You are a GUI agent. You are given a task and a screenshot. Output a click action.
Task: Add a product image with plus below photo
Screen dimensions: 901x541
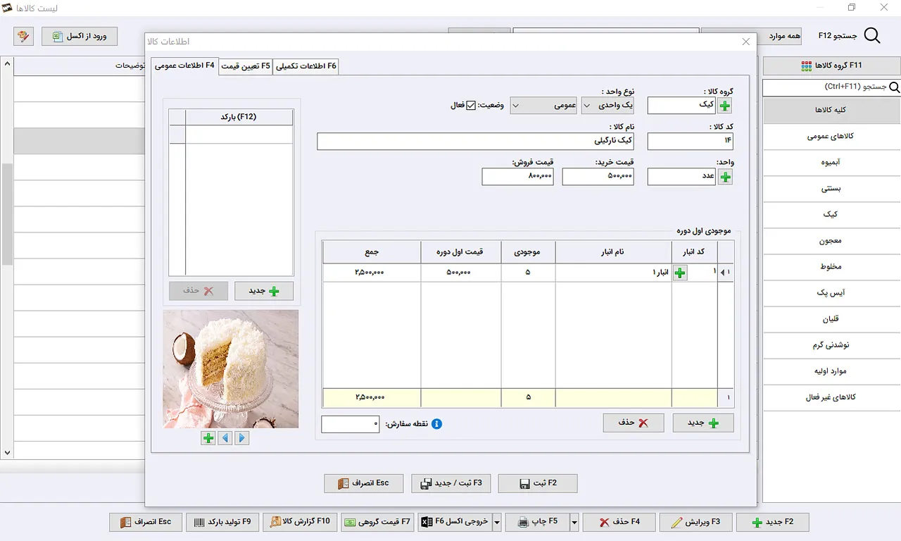pos(208,438)
